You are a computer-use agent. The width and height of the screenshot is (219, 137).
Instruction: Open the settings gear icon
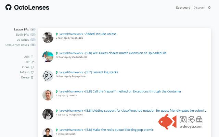click(x=209, y=8)
